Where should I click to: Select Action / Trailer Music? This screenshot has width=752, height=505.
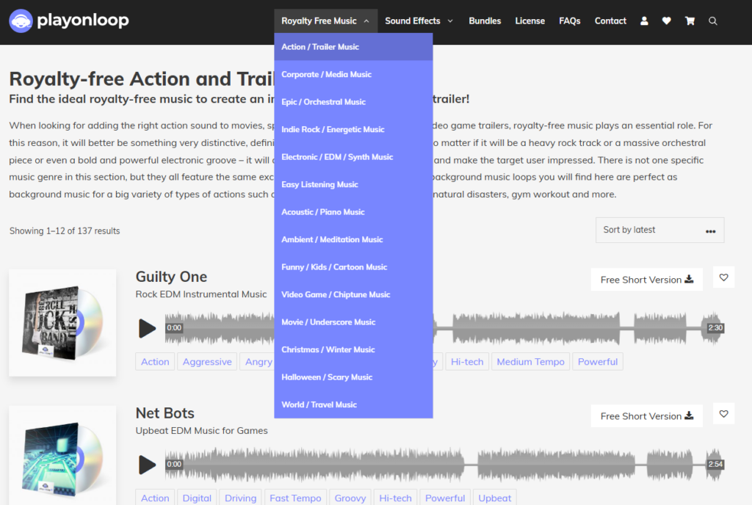pyautogui.click(x=353, y=47)
